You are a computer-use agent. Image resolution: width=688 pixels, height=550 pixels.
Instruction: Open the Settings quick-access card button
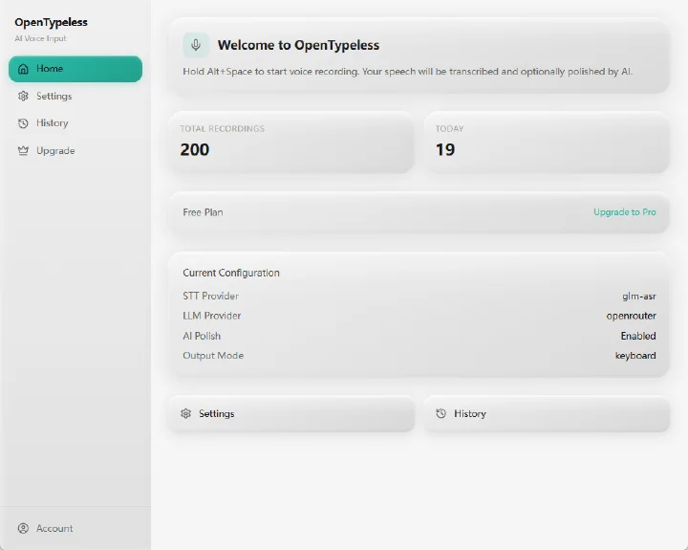pyautogui.click(x=291, y=414)
